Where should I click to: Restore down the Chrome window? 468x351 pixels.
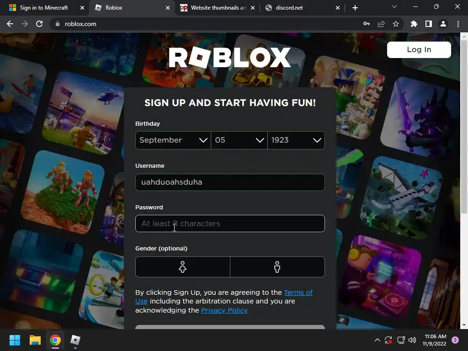(x=436, y=6)
